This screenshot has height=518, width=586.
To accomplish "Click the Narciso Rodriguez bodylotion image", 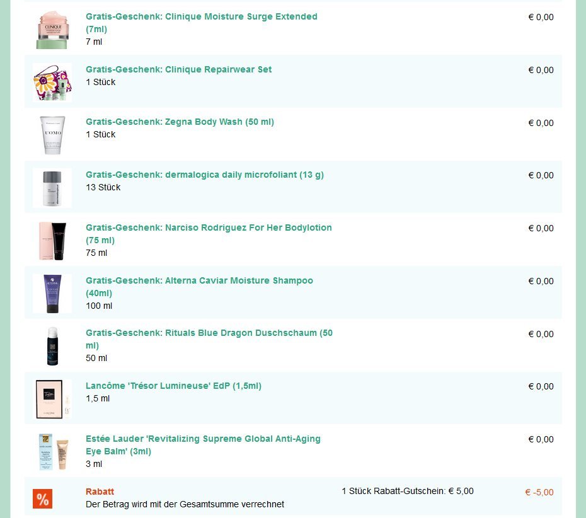I will pyautogui.click(x=52, y=241).
